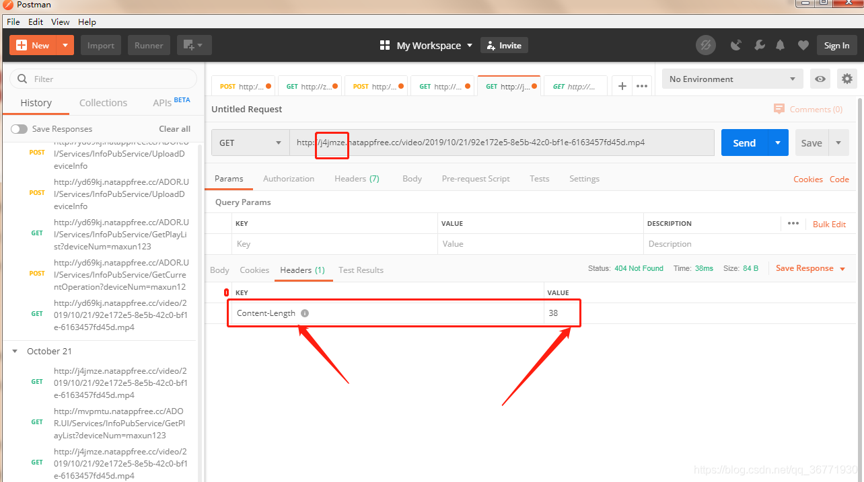Image resolution: width=864 pixels, height=482 pixels.
Task: Switch to the APIs sidebar tab
Action: (170, 102)
